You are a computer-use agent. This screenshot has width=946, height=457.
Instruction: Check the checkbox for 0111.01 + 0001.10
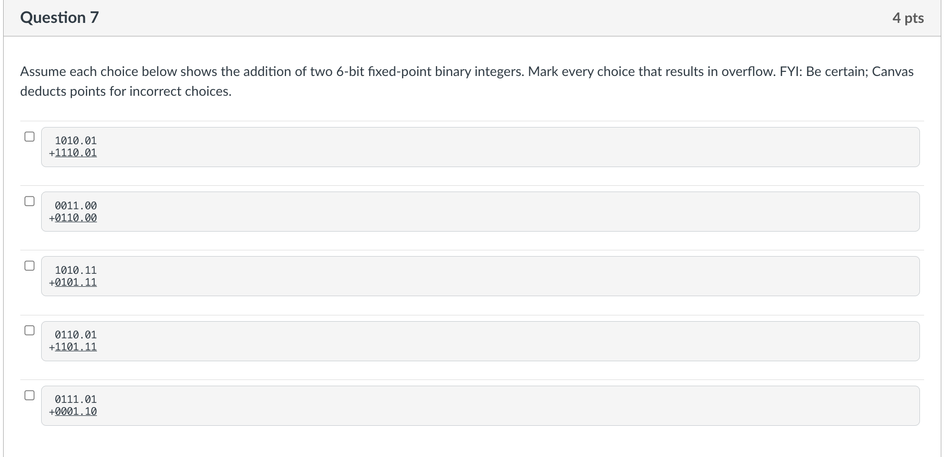point(29,395)
